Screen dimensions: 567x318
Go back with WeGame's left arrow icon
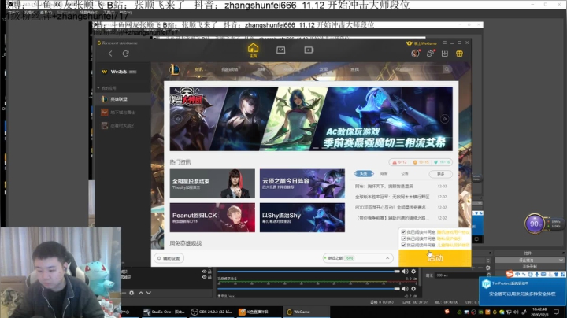coord(110,54)
